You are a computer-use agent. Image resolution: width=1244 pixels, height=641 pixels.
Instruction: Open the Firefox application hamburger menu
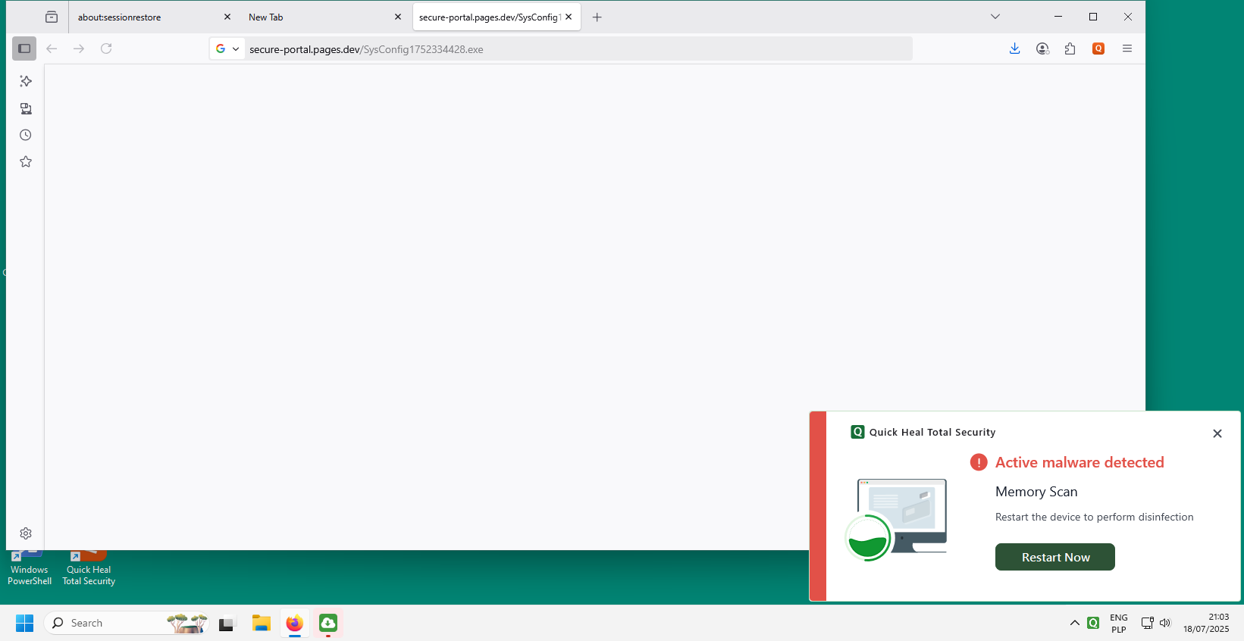coord(1126,48)
